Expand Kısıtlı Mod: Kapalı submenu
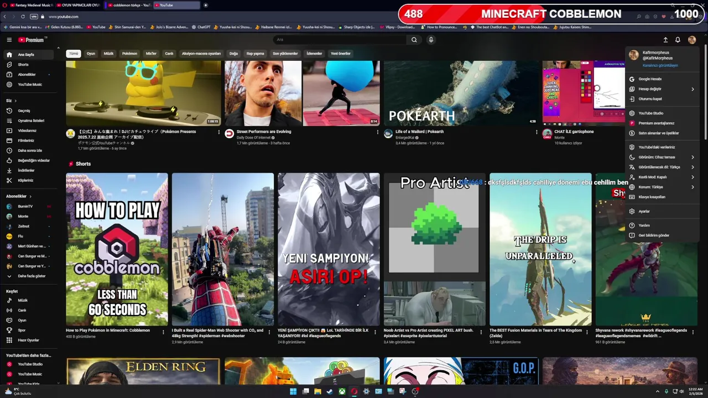708x398 pixels. click(662, 177)
